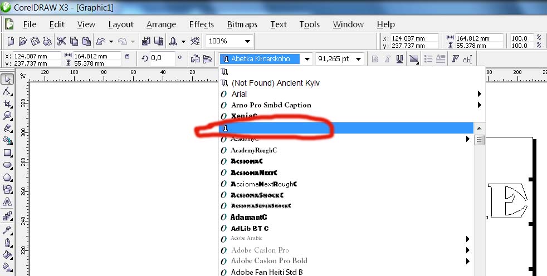Open the zoom level 100% dropdown

[x=247, y=41]
